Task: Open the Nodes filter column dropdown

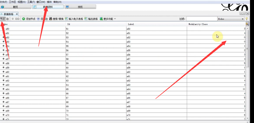Action: [231, 19]
